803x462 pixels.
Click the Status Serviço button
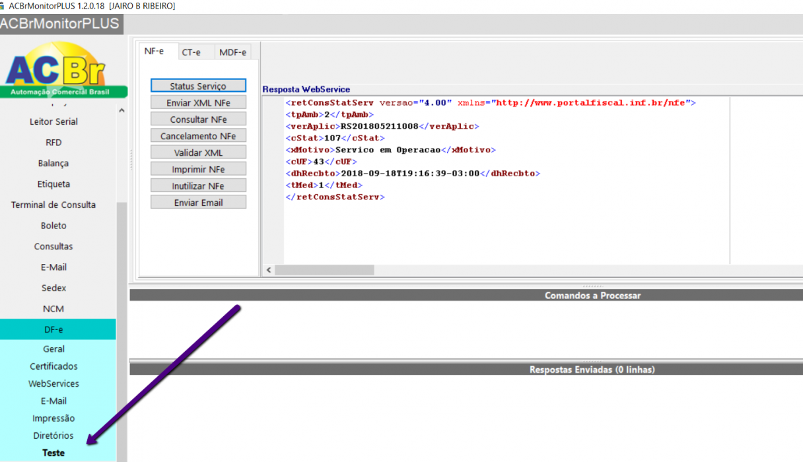tap(198, 86)
